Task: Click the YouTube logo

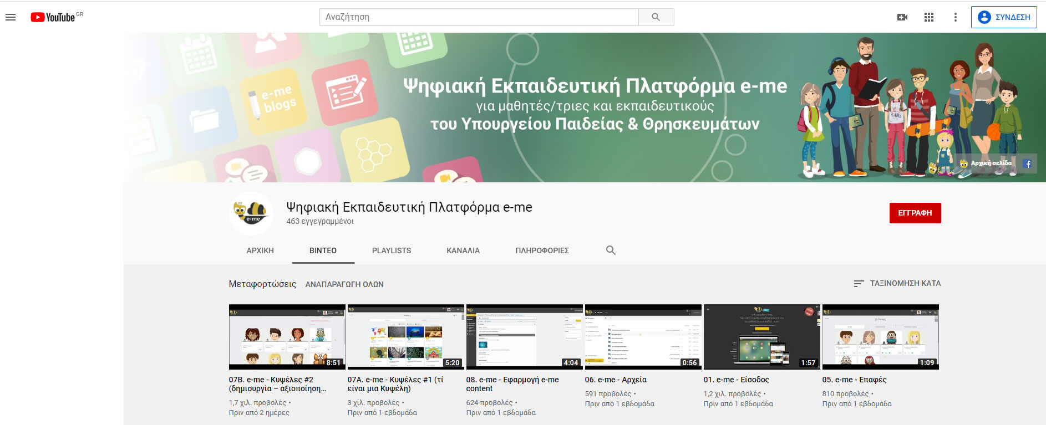Action: (53, 17)
